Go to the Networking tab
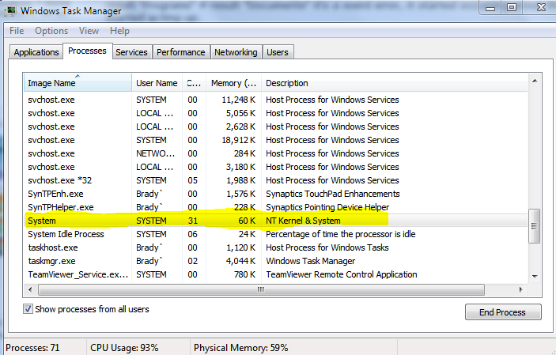The height and width of the screenshot is (355, 556). click(x=236, y=52)
